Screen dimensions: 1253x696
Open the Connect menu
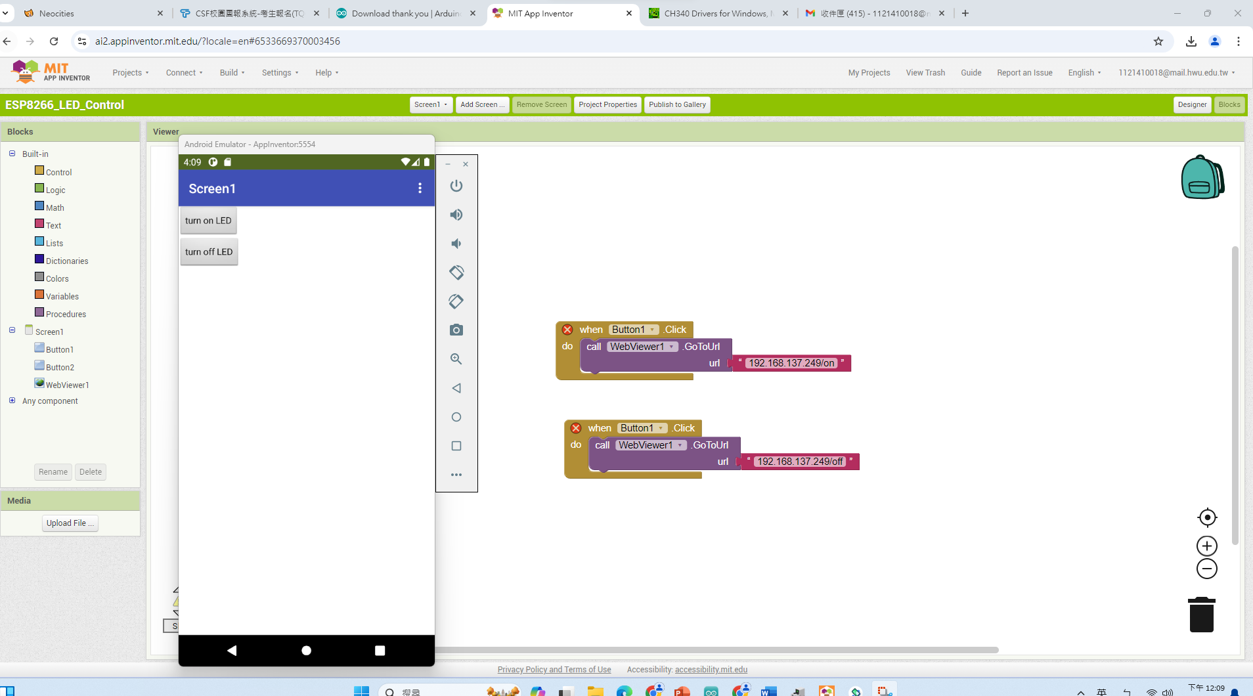184,73
